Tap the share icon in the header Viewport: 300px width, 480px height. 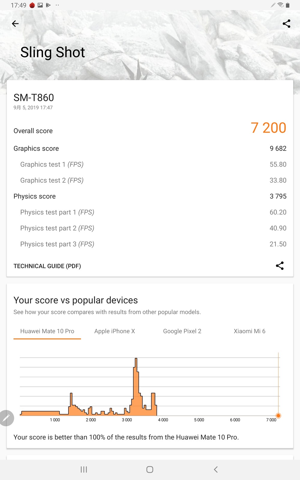tap(286, 24)
